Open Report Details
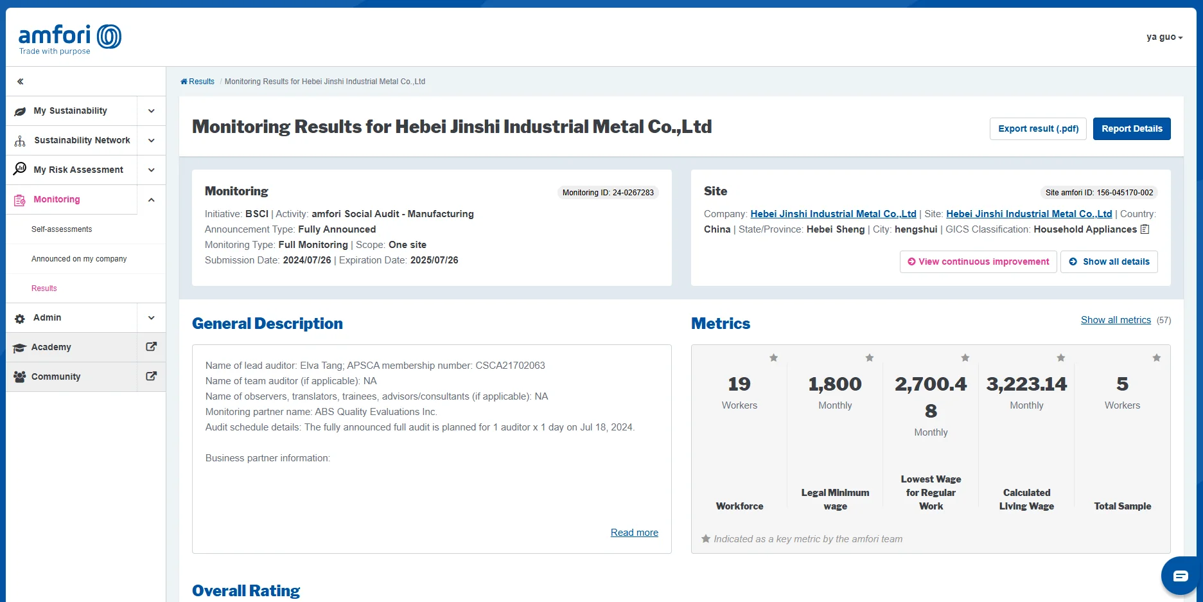 click(x=1132, y=128)
